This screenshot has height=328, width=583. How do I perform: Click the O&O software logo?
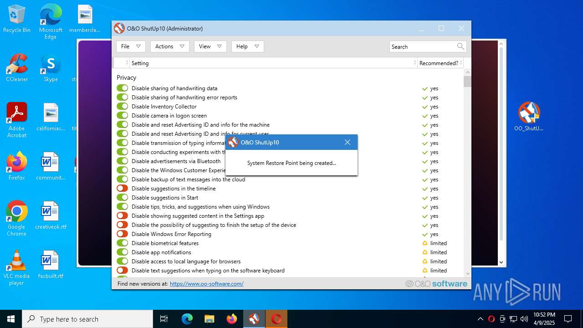coord(436,283)
